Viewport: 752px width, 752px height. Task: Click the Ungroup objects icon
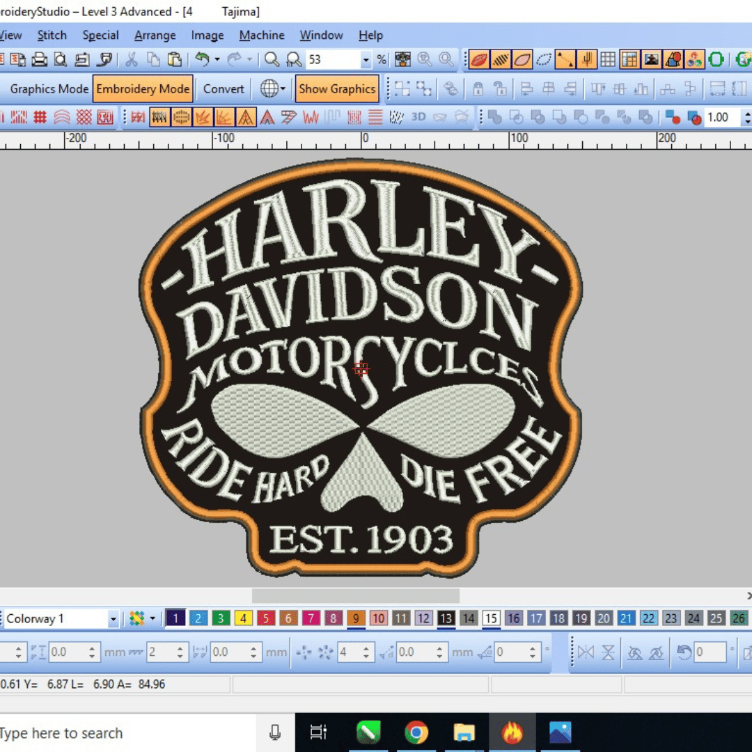(423, 88)
